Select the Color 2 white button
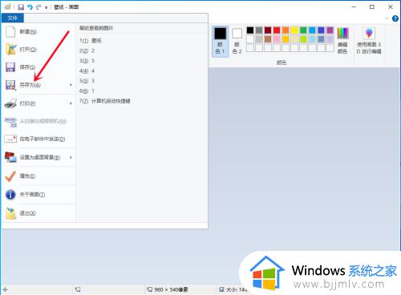 pyautogui.click(x=237, y=42)
